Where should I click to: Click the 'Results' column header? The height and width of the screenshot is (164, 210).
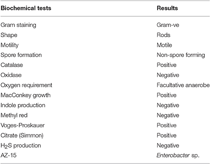[x=167, y=8]
